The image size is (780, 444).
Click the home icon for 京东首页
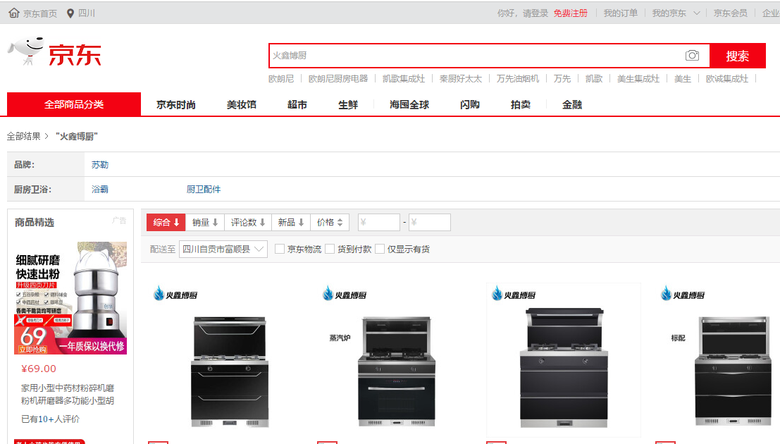pos(14,13)
